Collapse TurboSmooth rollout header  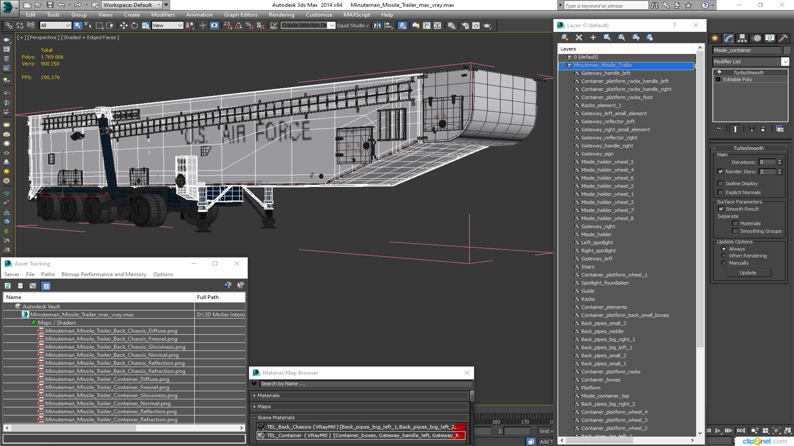(x=749, y=148)
